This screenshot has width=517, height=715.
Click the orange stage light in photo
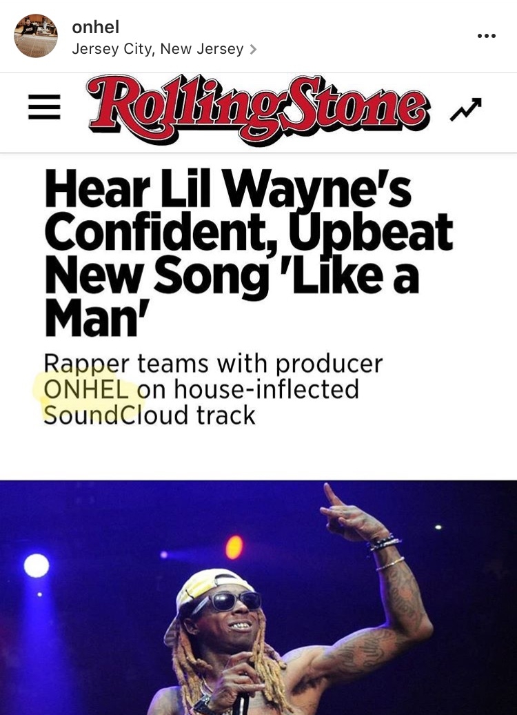click(234, 547)
